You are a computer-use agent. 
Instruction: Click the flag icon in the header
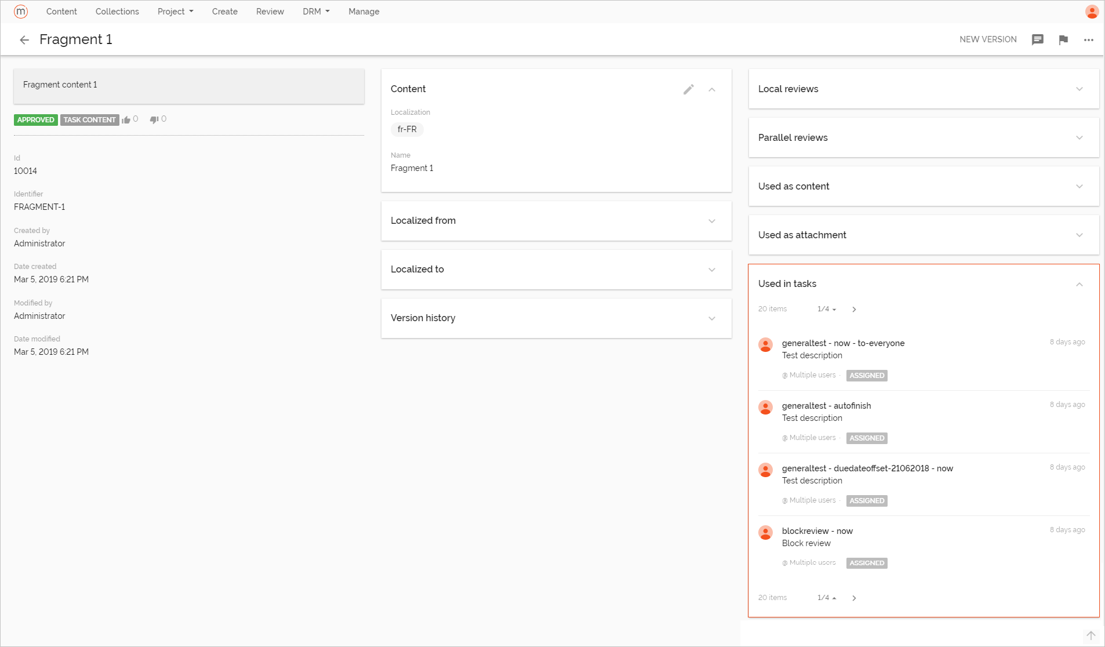point(1064,39)
